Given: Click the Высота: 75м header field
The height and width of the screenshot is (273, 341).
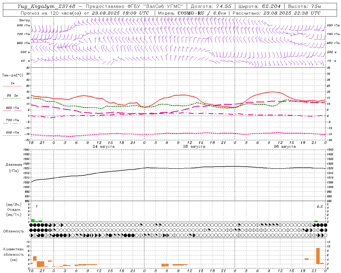Looking at the screenshot, I should tap(305, 6).
